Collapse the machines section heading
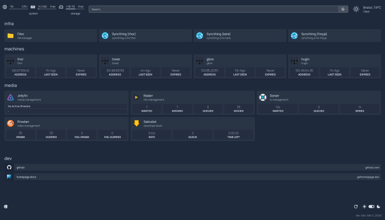The width and height of the screenshot is (385, 220). pyautogui.click(x=14, y=49)
